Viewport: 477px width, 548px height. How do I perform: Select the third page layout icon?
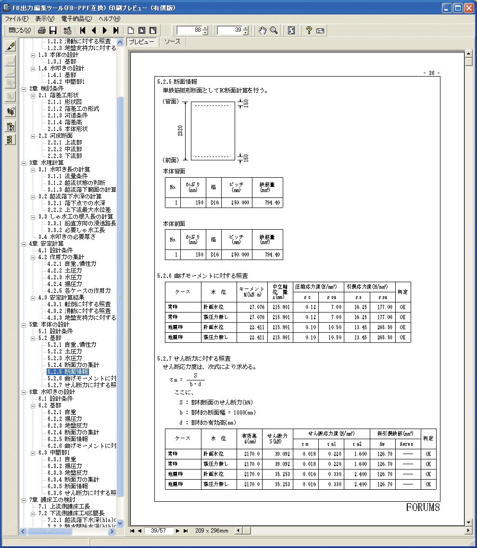(153, 30)
